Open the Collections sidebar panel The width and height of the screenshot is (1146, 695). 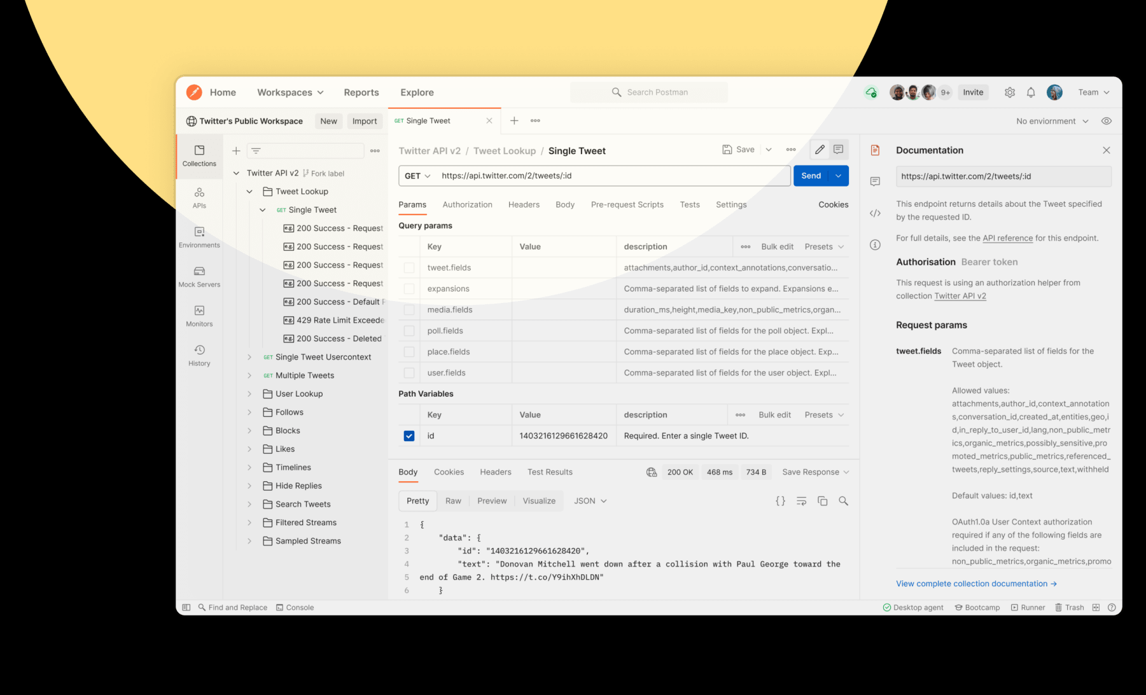click(199, 156)
